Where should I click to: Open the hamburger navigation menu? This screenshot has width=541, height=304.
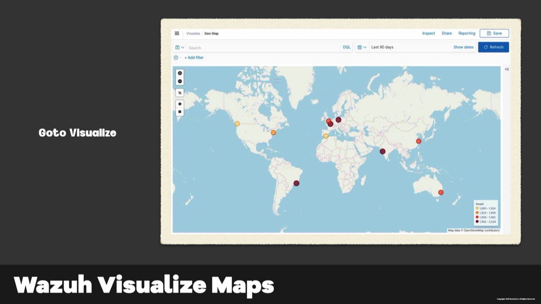click(x=177, y=33)
